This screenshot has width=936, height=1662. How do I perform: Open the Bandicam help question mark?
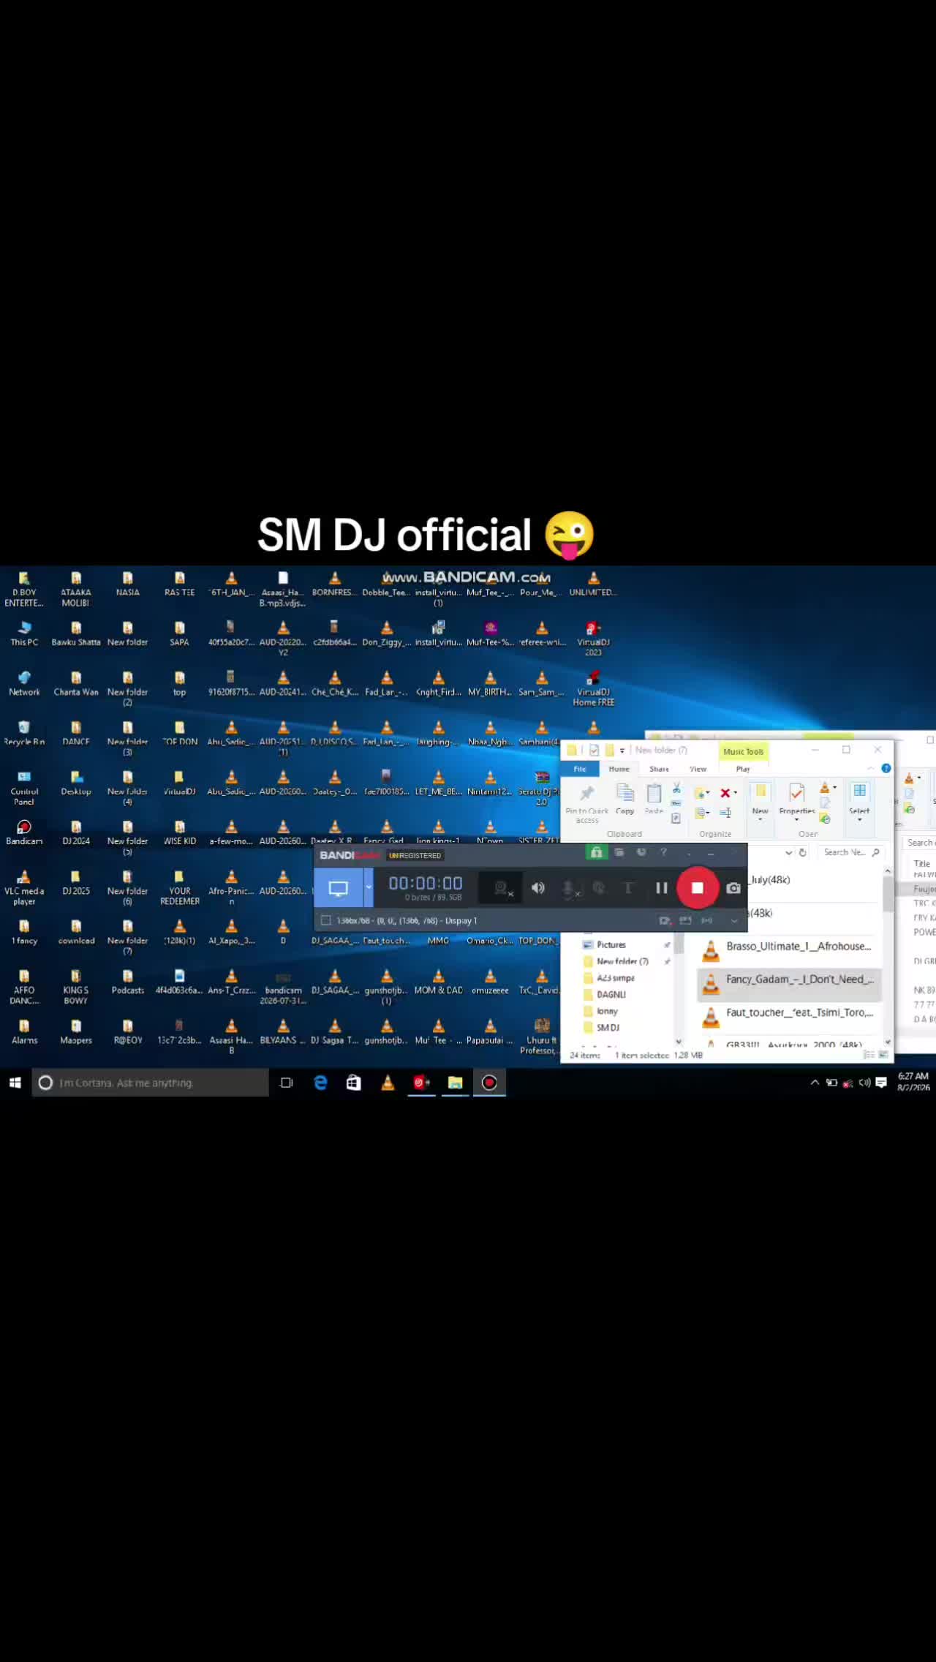coord(663,852)
